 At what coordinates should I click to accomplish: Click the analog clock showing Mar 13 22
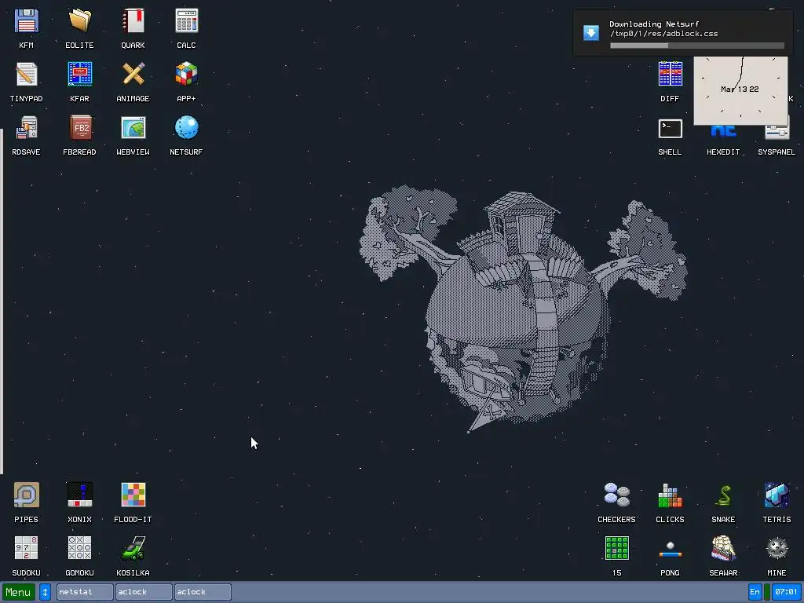740,90
